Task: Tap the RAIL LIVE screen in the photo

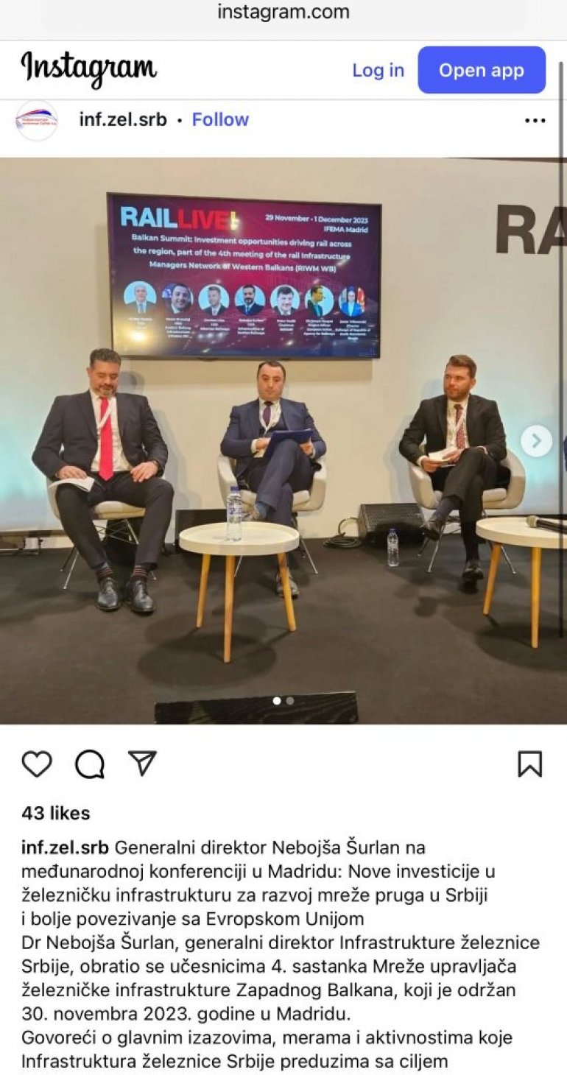Action: [x=244, y=275]
